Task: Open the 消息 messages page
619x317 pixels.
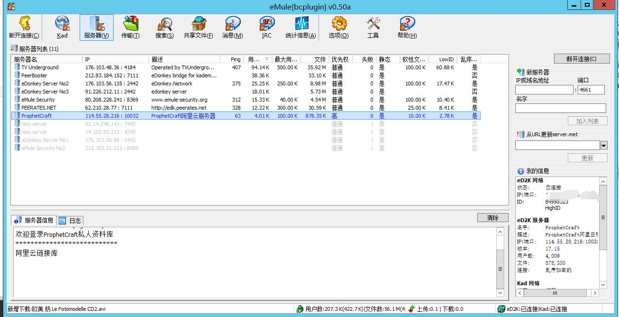Action: coord(232,27)
